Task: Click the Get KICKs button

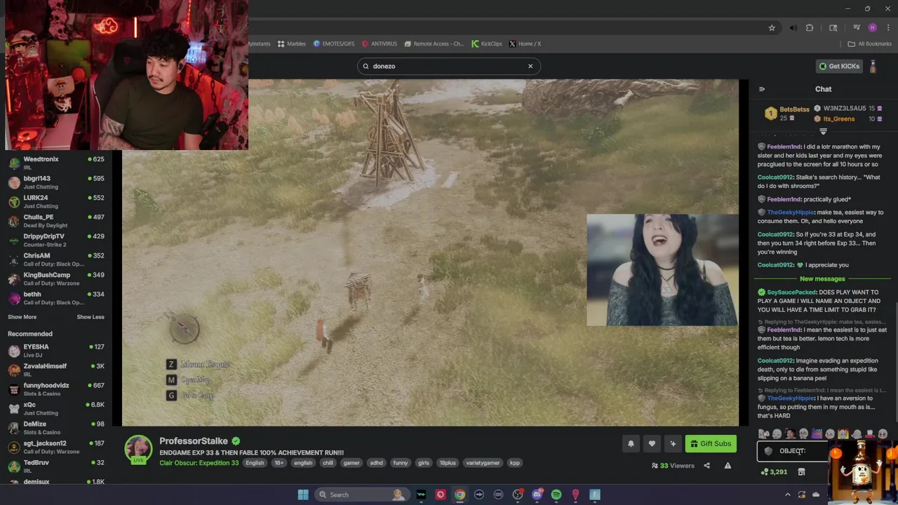Action: pos(839,66)
